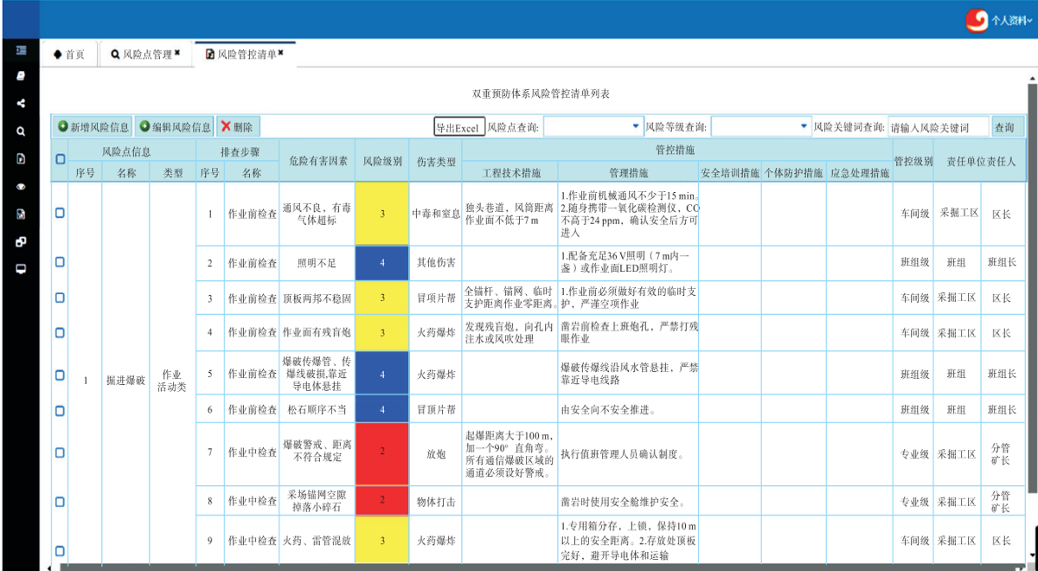Open the 风险点查询 dropdown

pos(593,126)
